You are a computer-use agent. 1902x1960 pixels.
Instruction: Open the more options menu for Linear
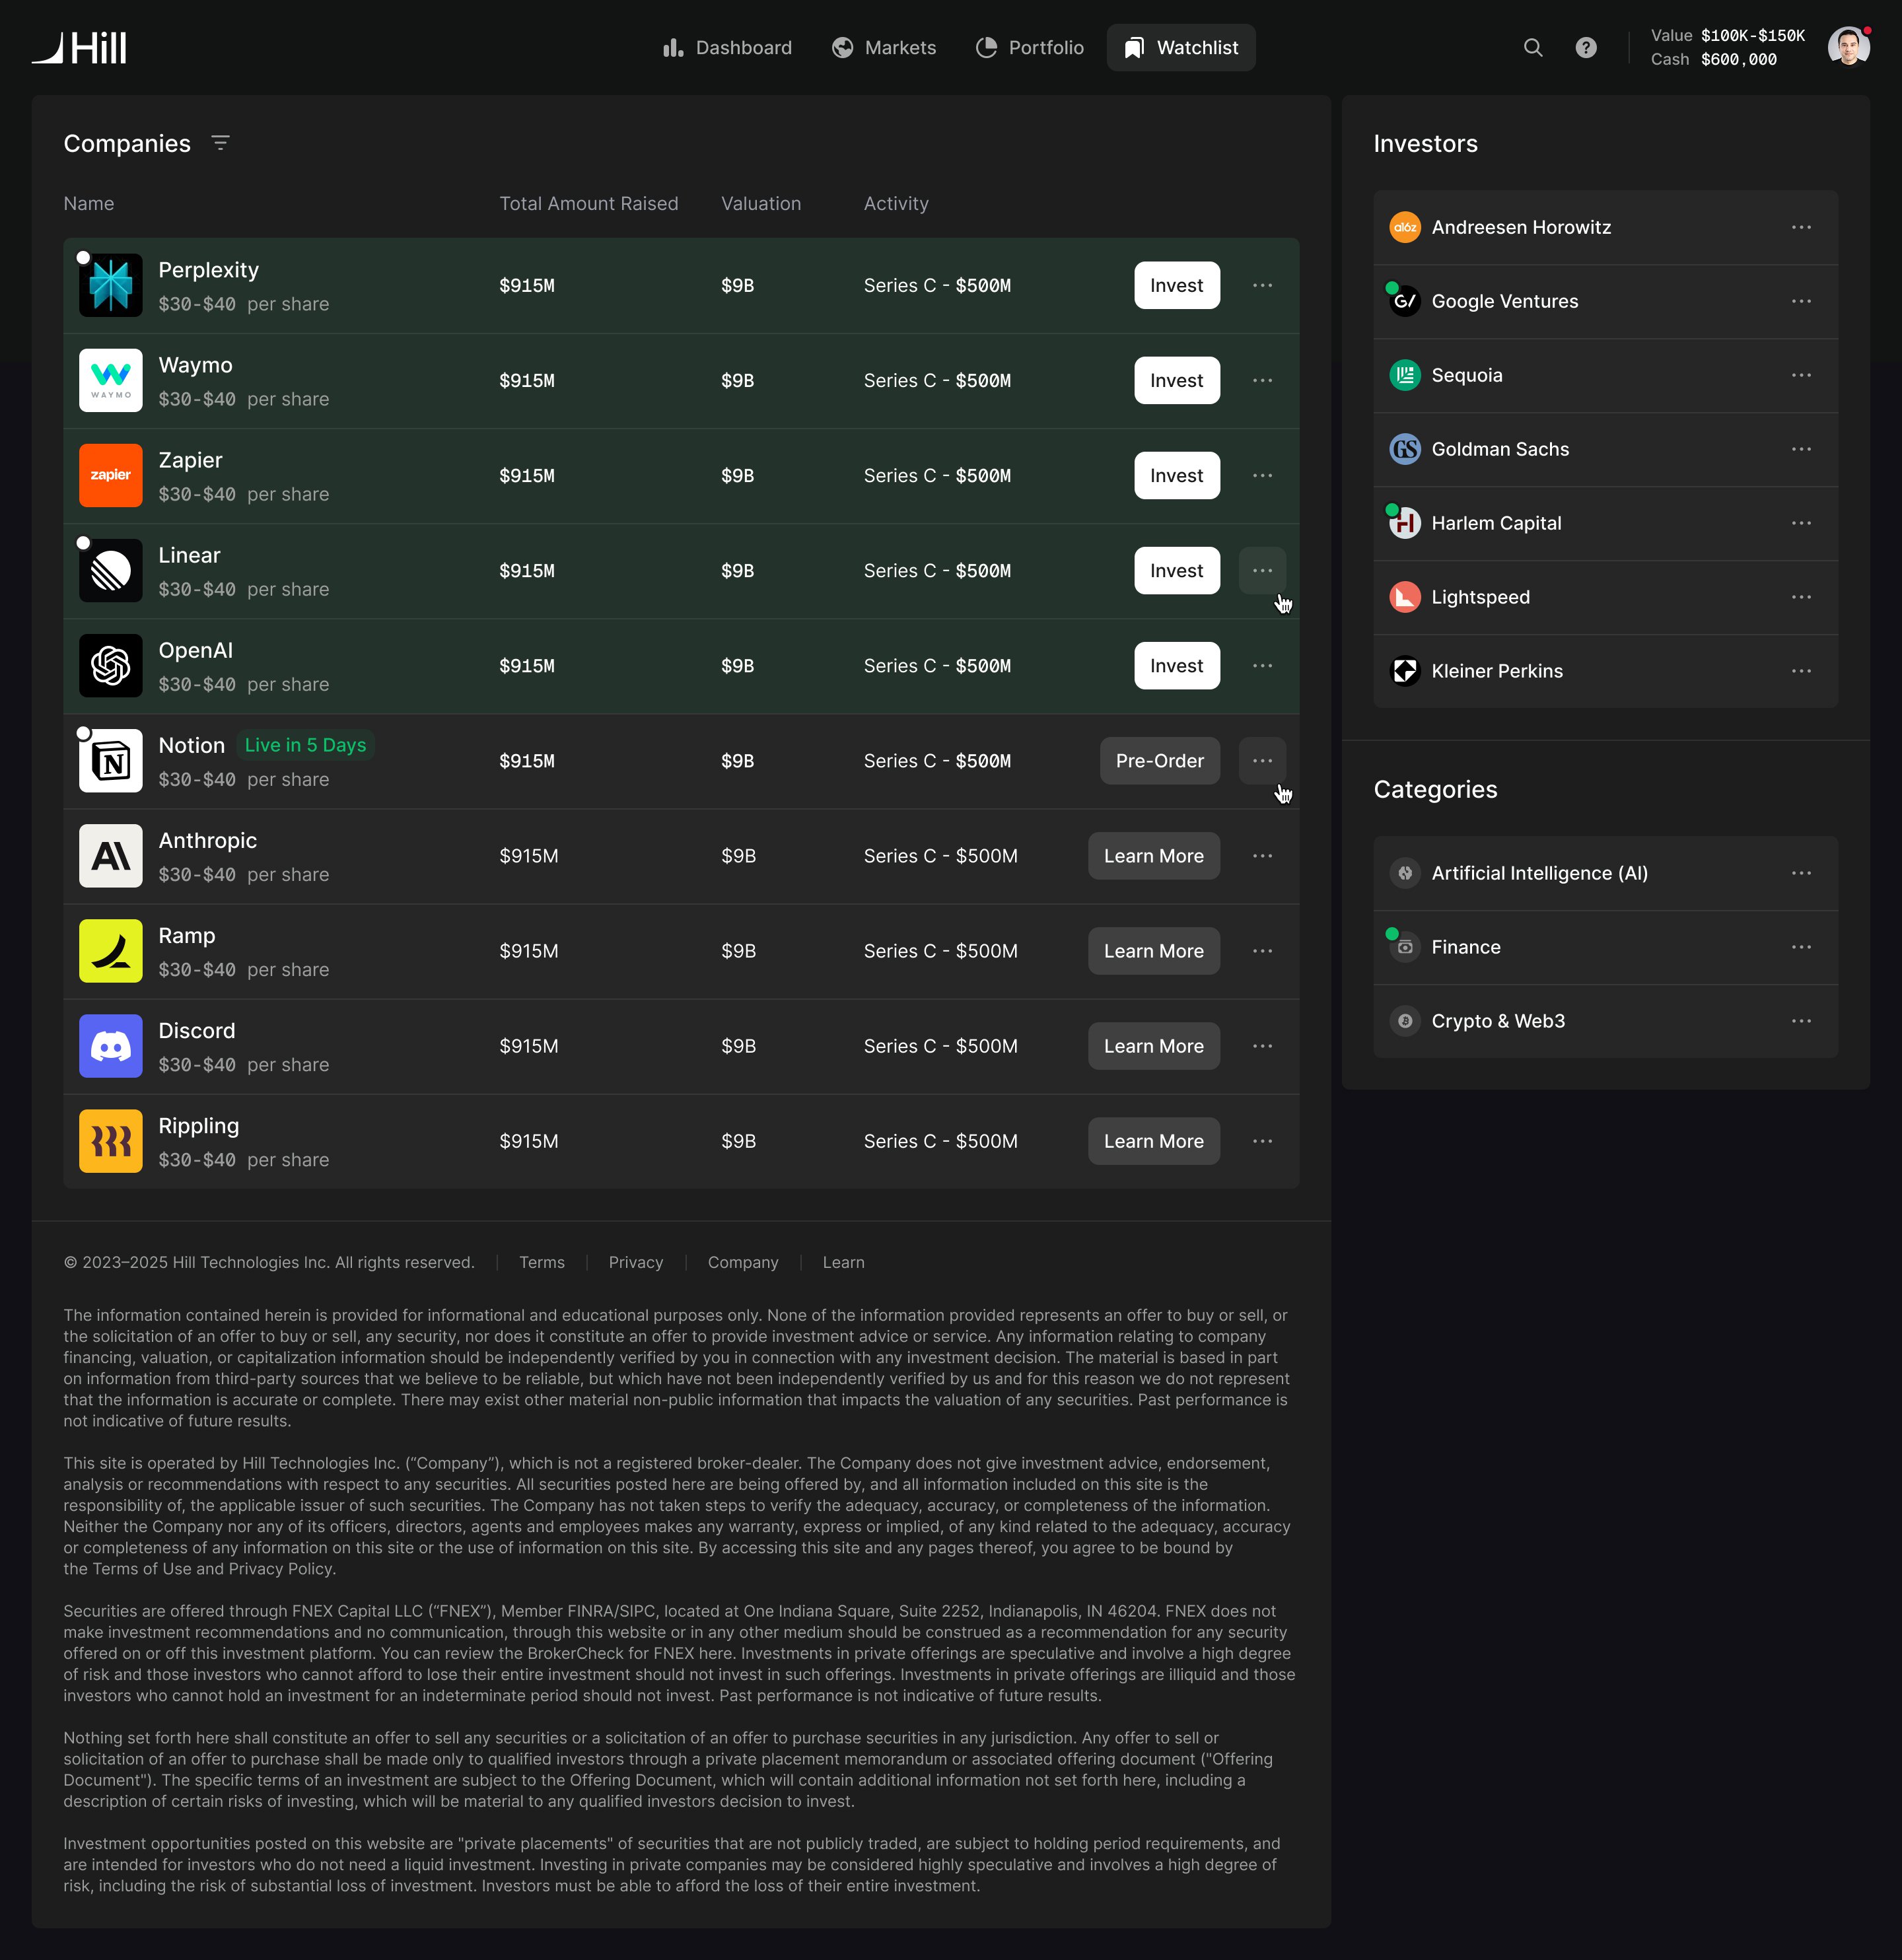[x=1262, y=571]
